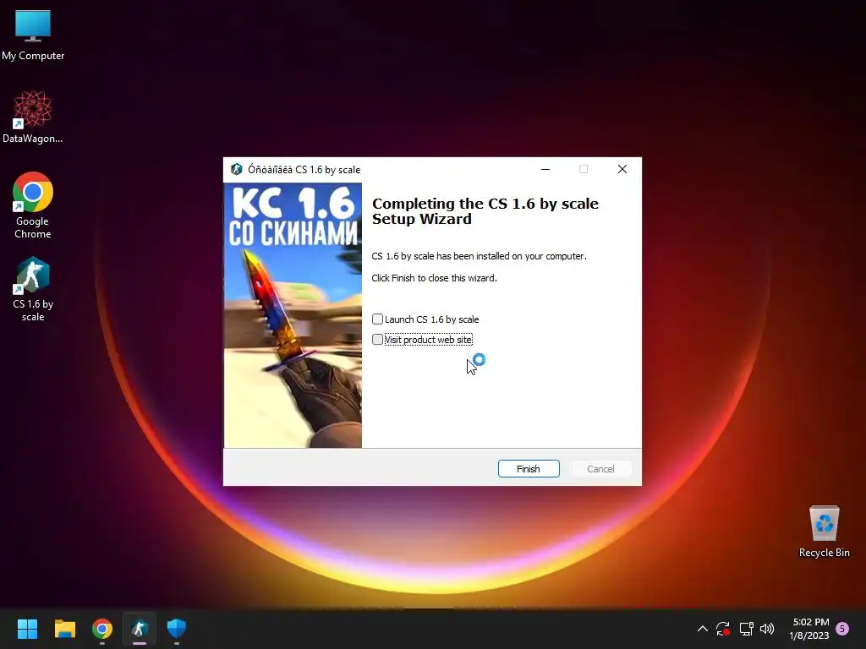Open Windows Security shield in the taskbar
Viewport: 866px width, 649px height.
(x=177, y=629)
